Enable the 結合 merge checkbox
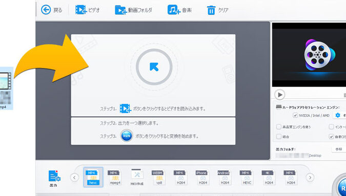346x196 pixels. point(279,137)
